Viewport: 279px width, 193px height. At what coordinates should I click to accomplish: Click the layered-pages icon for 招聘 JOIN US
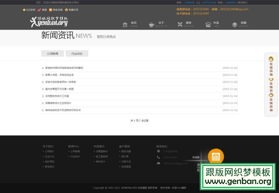coord(234,24)
